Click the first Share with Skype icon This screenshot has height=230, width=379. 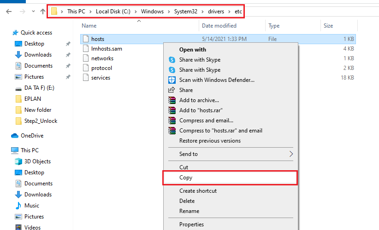(x=172, y=60)
